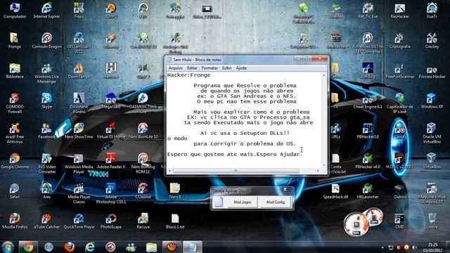Open the Windows Start button
The image size is (450, 253).
click(8, 247)
